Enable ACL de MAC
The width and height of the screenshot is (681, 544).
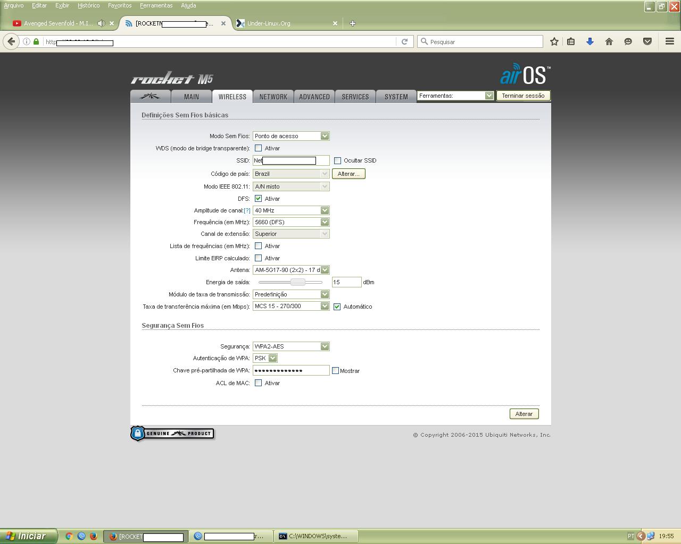pyautogui.click(x=259, y=383)
